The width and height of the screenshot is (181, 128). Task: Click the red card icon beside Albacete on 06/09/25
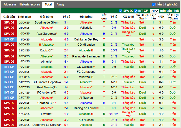40,45
